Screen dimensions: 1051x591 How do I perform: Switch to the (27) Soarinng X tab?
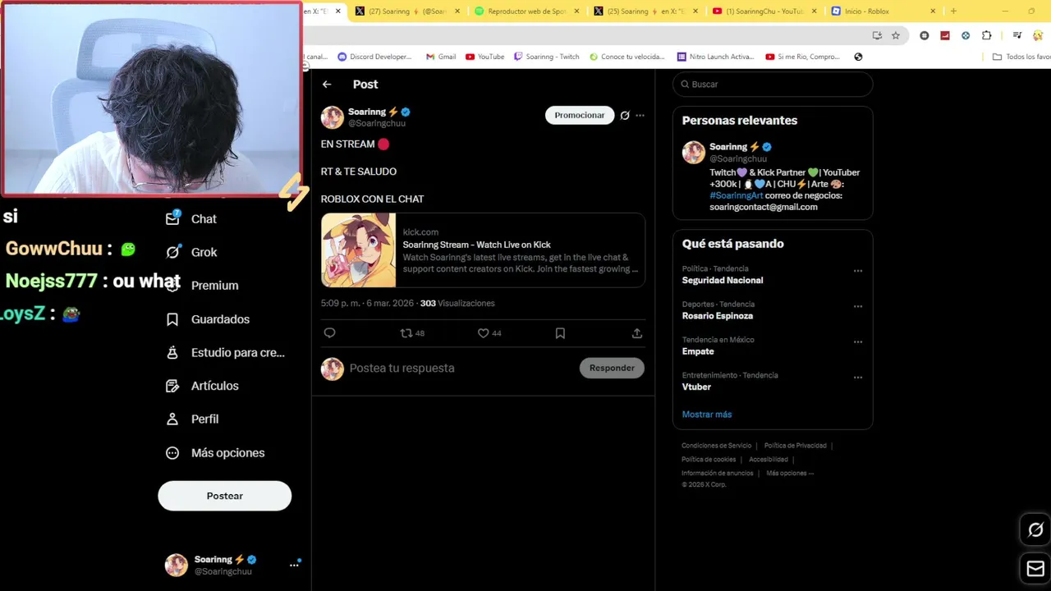[x=407, y=11]
